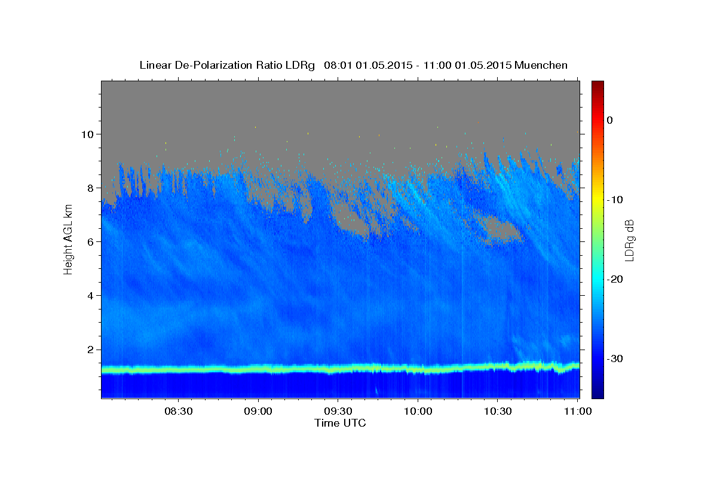Screen dimensions: 717x478
Task: Click the plot title 'Linear De-Polarization Ratio LDRg'
Action: pyautogui.click(x=227, y=65)
